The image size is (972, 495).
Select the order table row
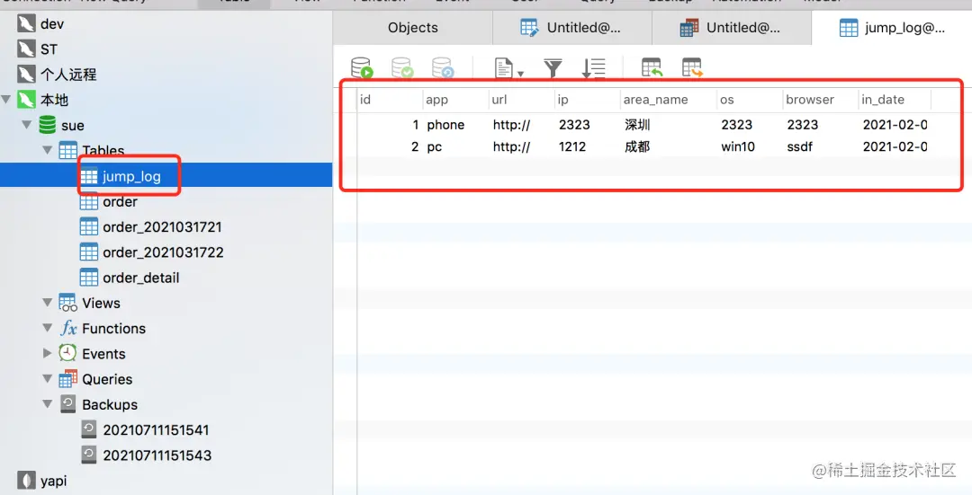pos(166,201)
